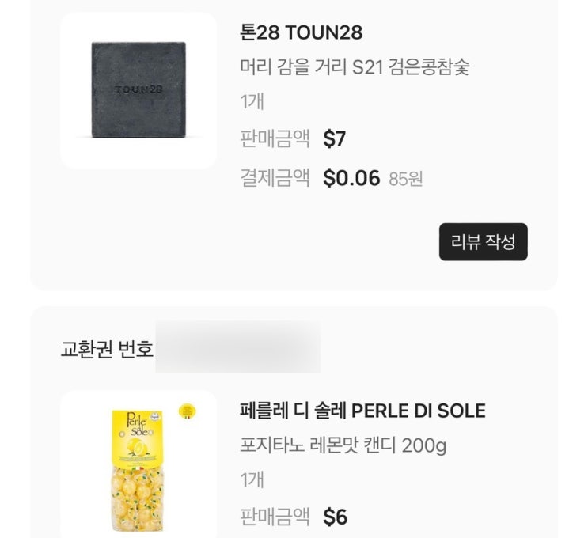This screenshot has height=538, width=588.
Task: Click the 페를레 디 솔레 PERLE DI SOLE brand
Action: [x=362, y=411]
